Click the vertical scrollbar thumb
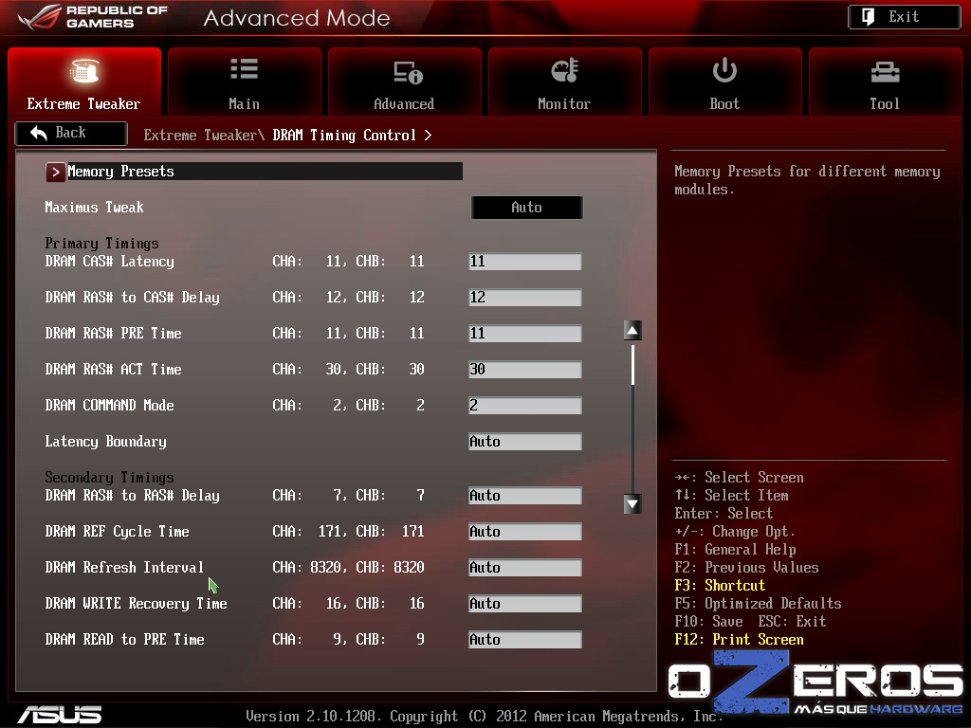This screenshot has width=971, height=728. tap(632, 365)
